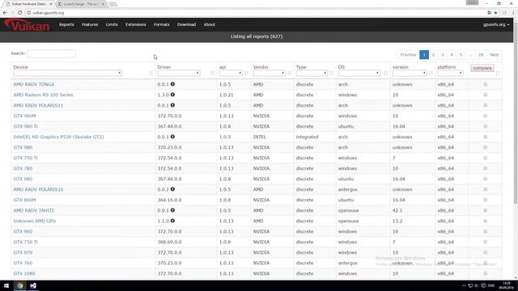Screen dimensions: 518x291
Task: Click the browser address bar
Action: point(257,13)
